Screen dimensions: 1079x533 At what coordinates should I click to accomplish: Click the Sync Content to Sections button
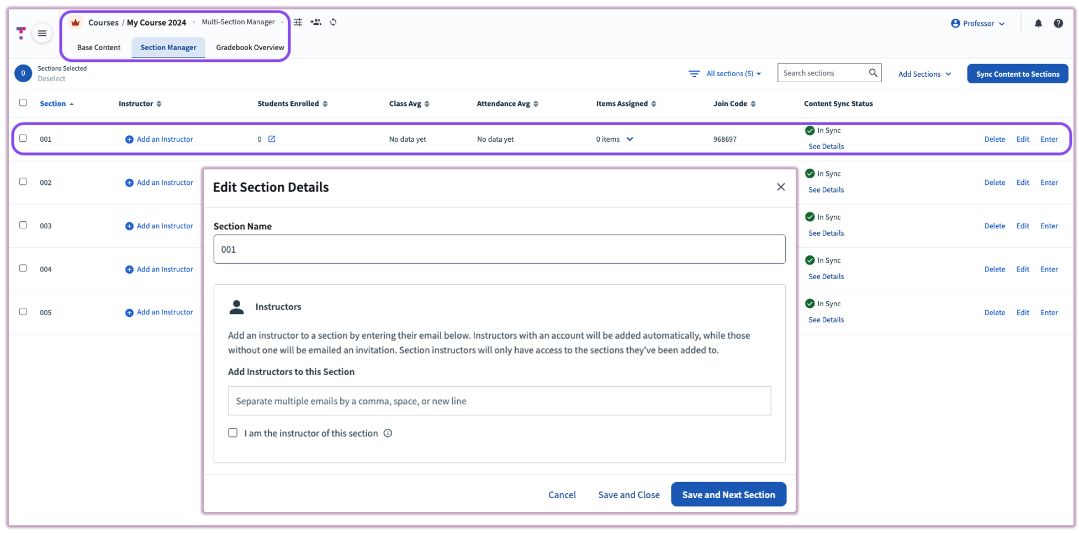[1017, 73]
